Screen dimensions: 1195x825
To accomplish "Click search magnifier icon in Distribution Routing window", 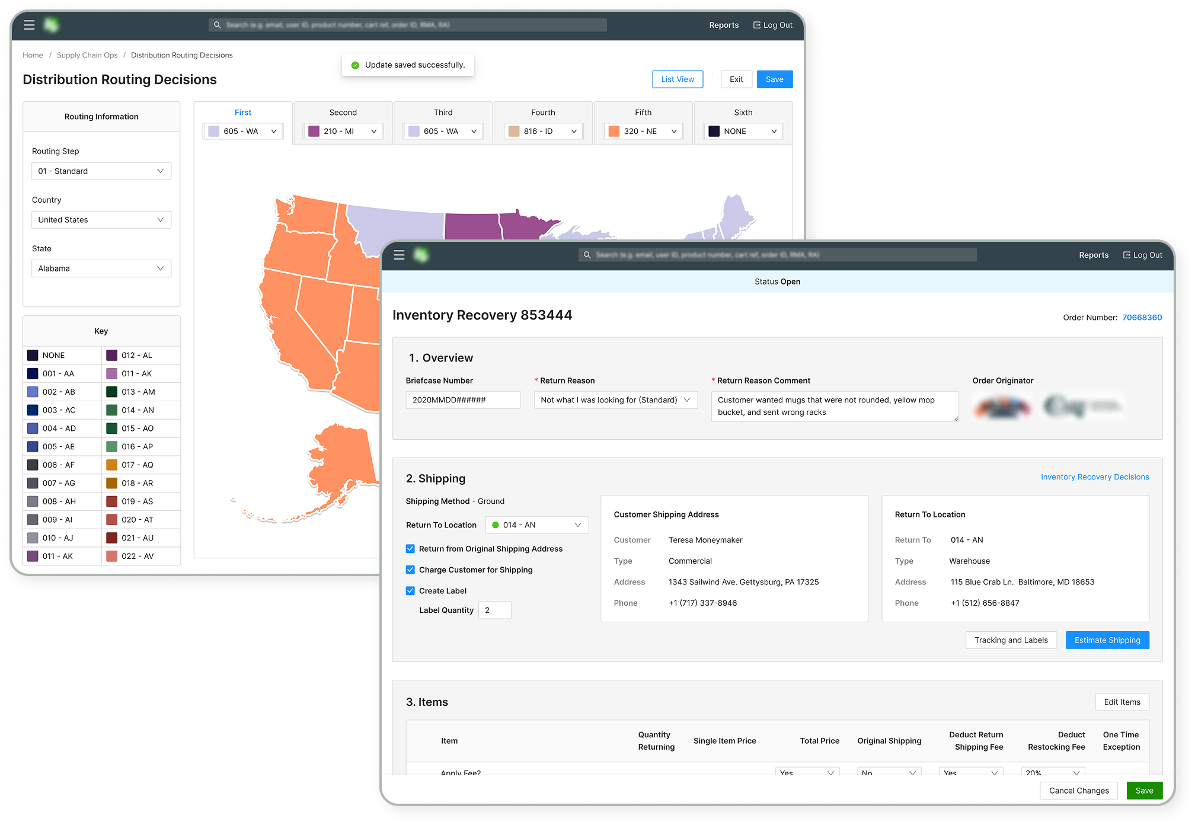I will coord(218,25).
